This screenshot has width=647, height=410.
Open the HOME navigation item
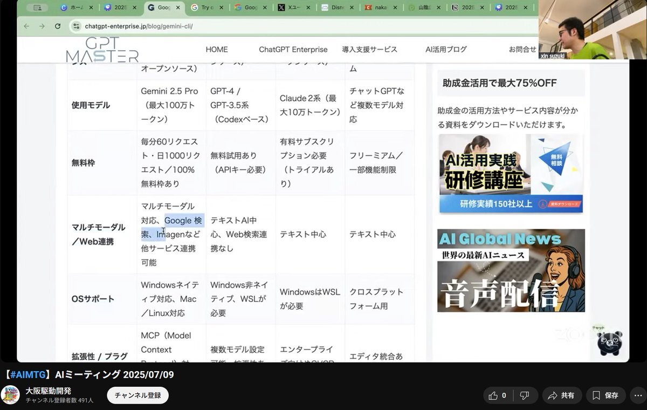217,49
